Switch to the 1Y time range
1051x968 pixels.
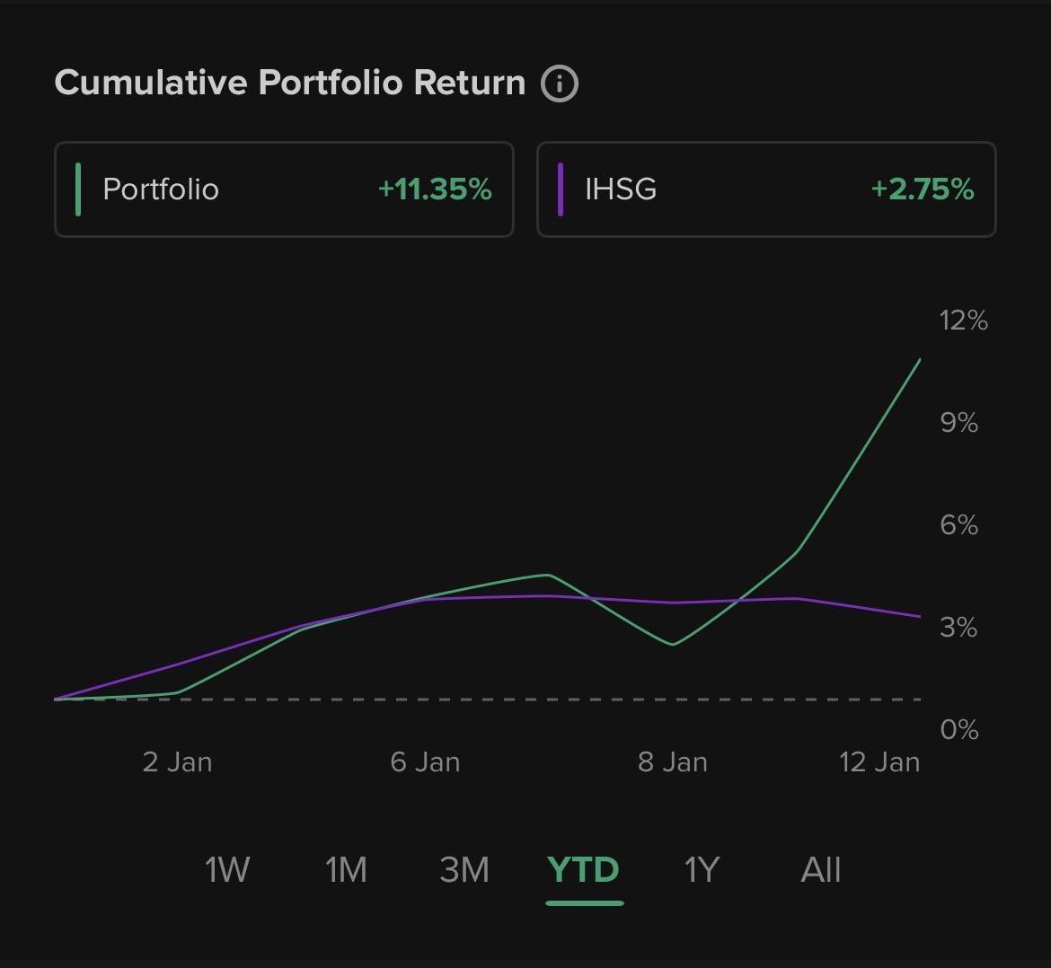(702, 869)
